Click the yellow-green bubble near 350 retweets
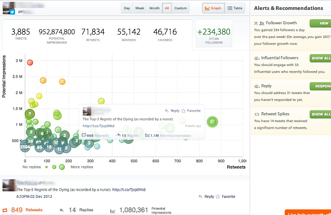331x215 pixels. 102,101
